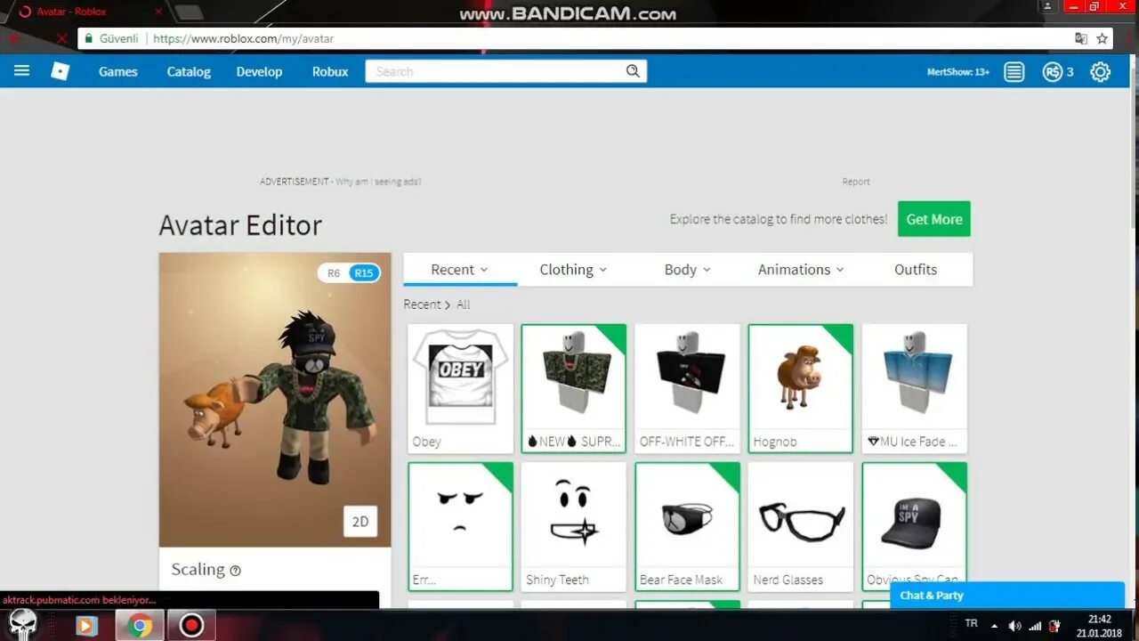Viewport: 1139px width, 641px height.
Task: Expand the Body dropdown tab
Action: [688, 270]
